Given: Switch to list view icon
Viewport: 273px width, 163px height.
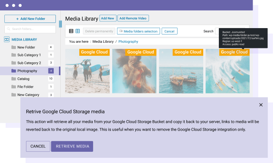Looking at the screenshot, I should click(x=71, y=31).
